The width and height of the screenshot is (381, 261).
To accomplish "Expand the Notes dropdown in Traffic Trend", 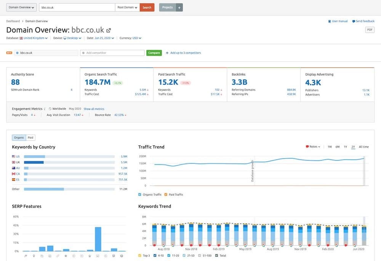I will click(x=315, y=147).
